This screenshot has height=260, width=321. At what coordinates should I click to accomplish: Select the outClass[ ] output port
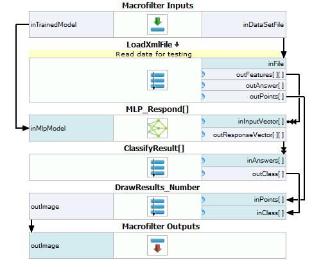click(244, 174)
